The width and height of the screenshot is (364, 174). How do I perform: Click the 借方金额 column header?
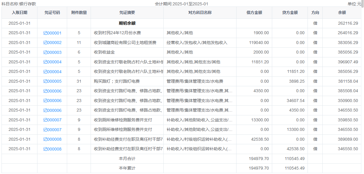(x=254, y=12)
